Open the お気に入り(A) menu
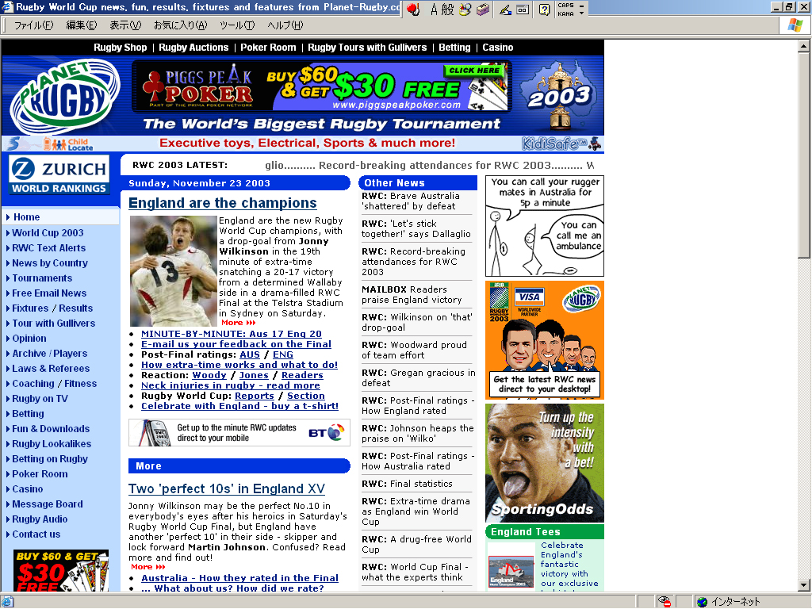Screen dimensions: 812x609 tap(180, 25)
